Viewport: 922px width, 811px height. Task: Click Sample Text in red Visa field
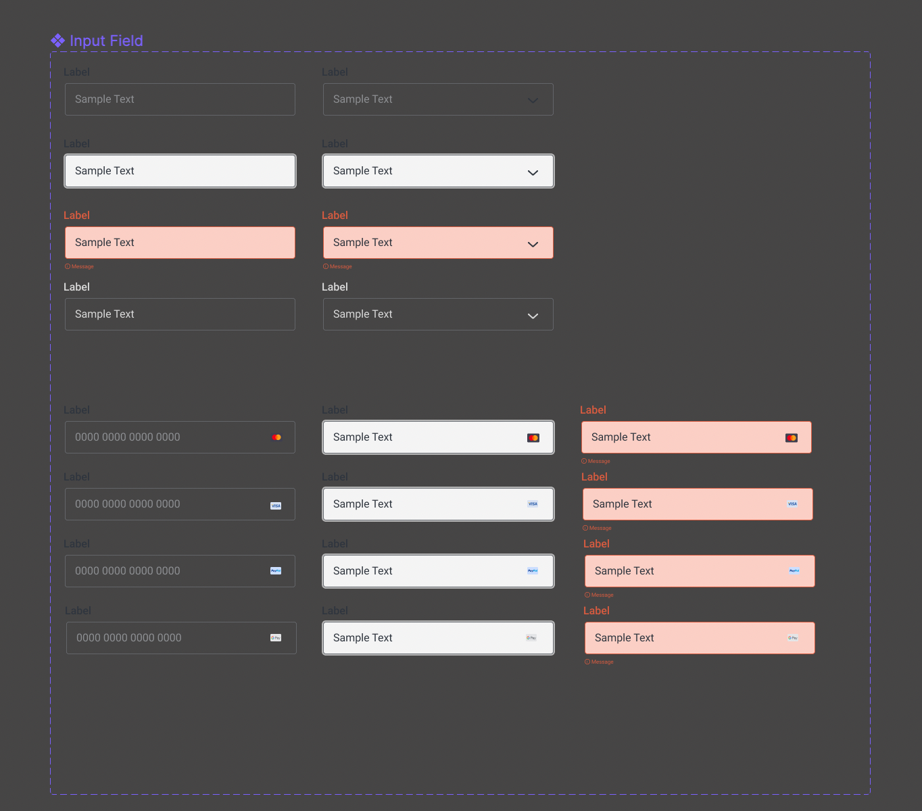623,504
